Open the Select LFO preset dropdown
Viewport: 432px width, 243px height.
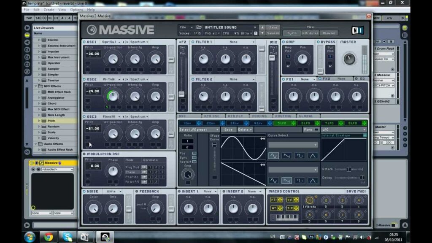tap(197, 130)
